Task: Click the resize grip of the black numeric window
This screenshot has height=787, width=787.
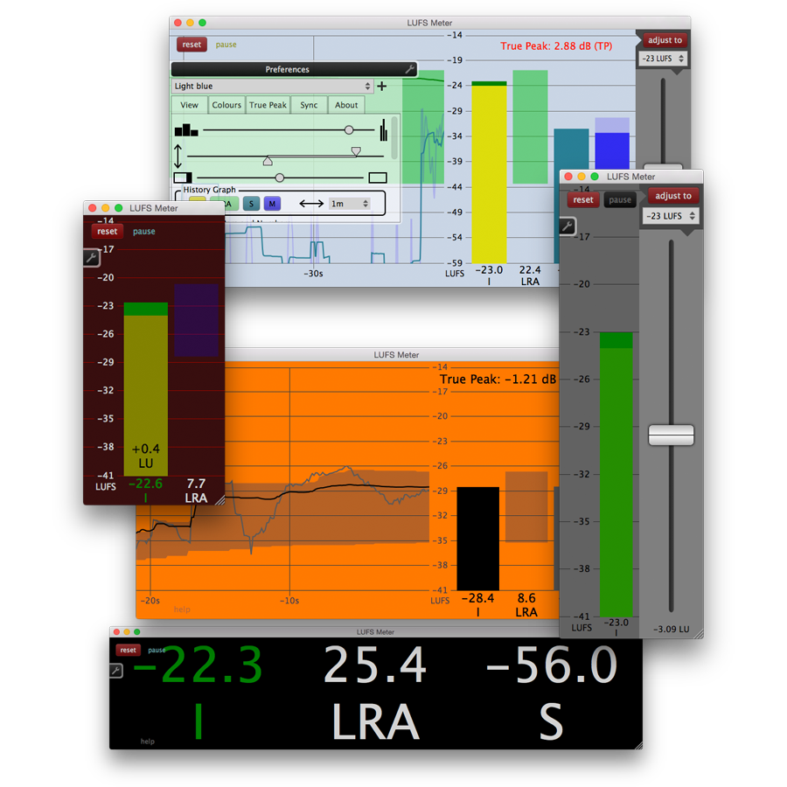Action: pyautogui.click(x=638, y=745)
